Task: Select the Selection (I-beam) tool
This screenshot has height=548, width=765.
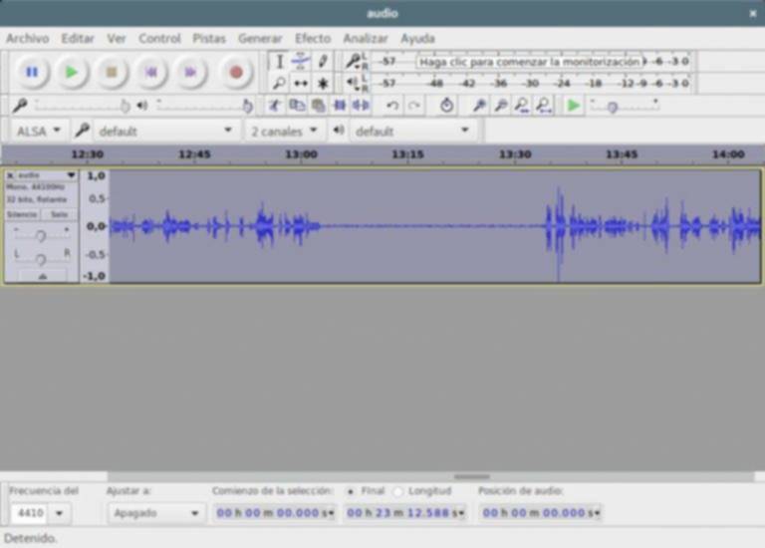Action: tap(280, 62)
